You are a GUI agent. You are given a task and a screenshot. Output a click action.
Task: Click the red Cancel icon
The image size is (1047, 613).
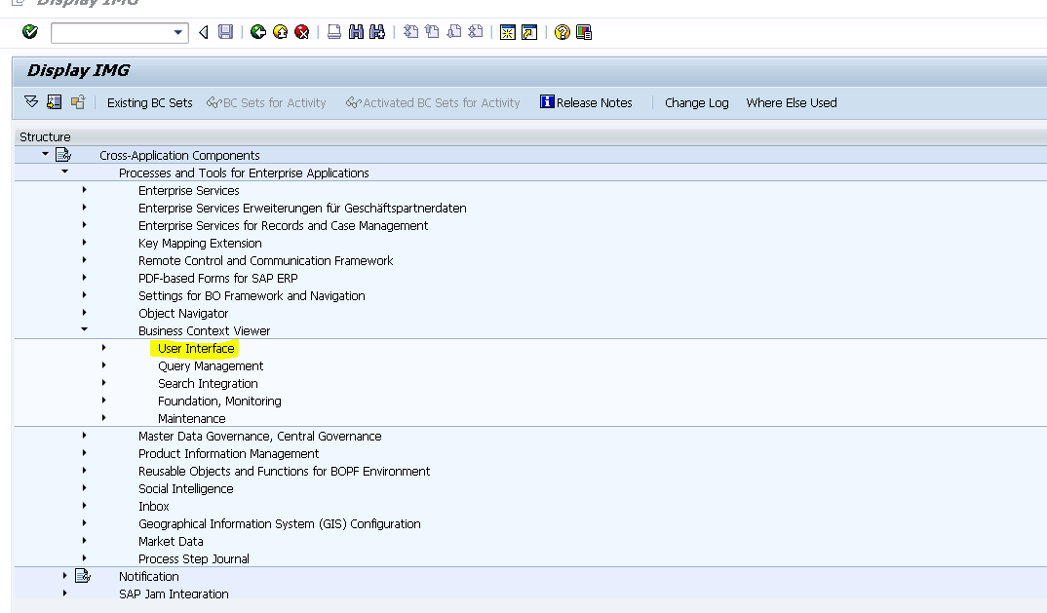302,33
